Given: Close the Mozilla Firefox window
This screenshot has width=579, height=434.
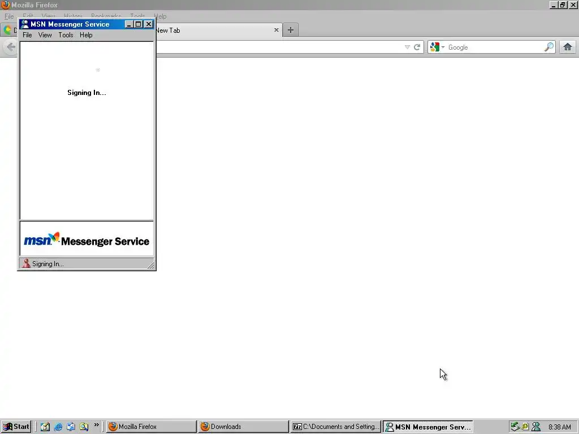Looking at the screenshot, I should click(x=573, y=5).
